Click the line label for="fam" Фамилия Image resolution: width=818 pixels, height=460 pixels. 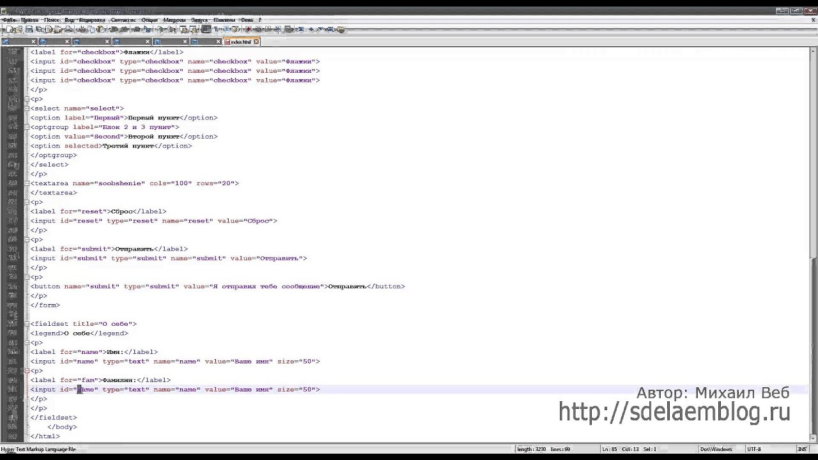click(x=100, y=380)
